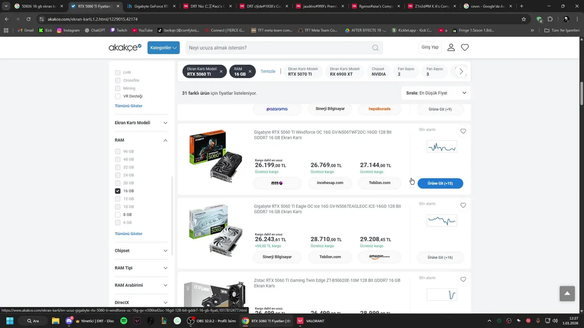Check the Mining filter checkbox

(x=118, y=88)
